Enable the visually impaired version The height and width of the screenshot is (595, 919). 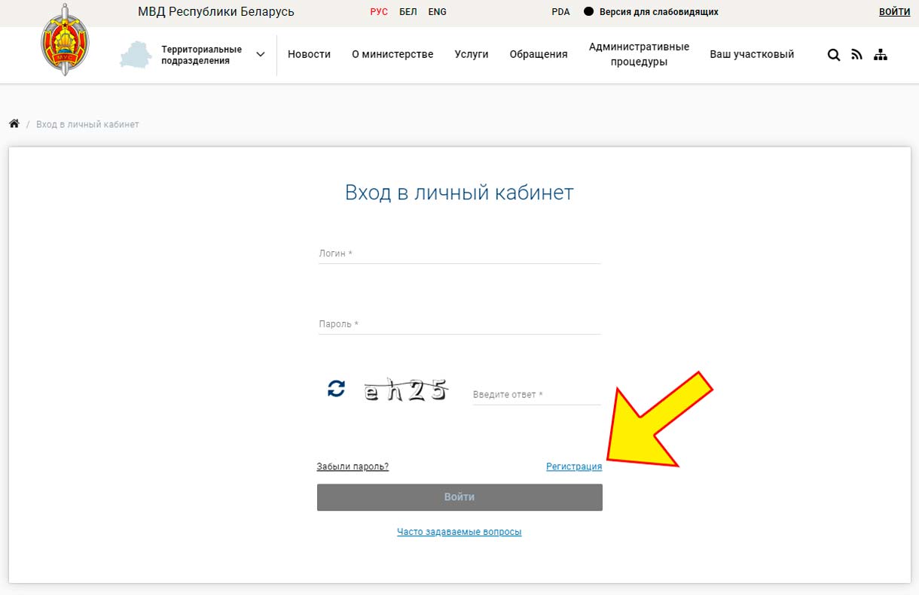[651, 12]
